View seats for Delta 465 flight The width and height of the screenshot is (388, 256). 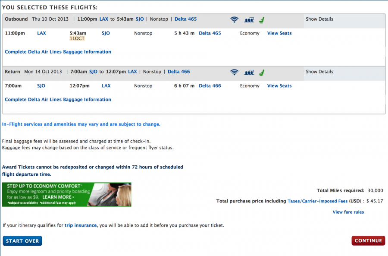pos(279,33)
